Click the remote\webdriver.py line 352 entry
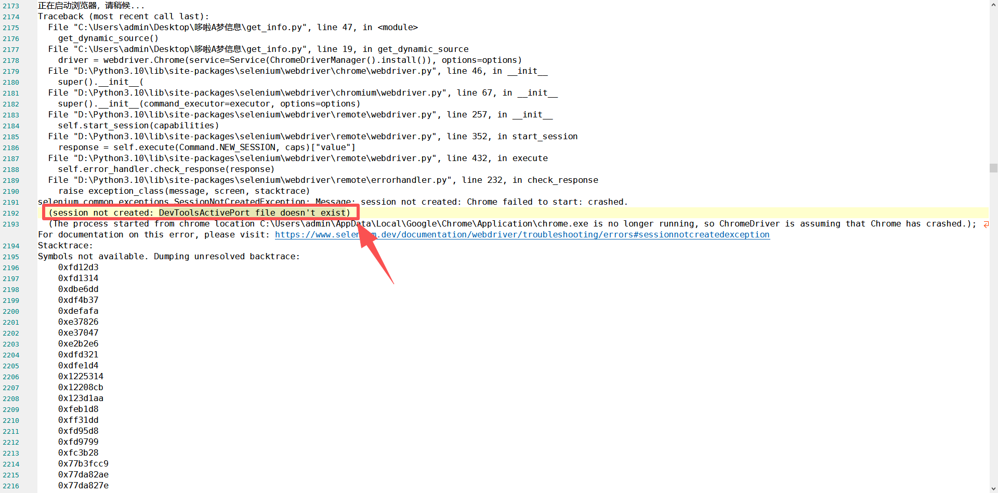This screenshot has height=493, width=998. click(313, 137)
